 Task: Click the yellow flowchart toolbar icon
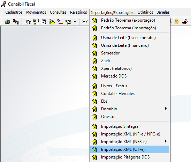tap(52, 22)
